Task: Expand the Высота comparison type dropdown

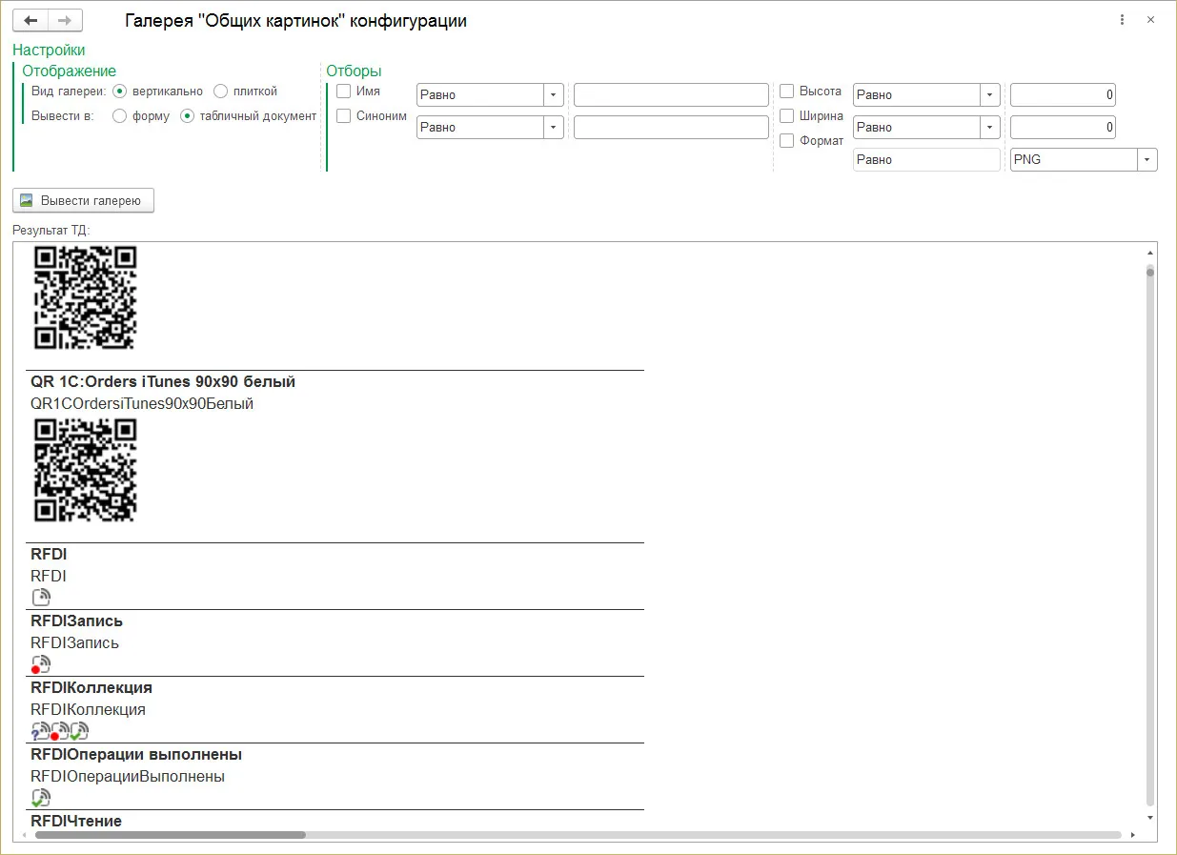Action: [x=990, y=95]
